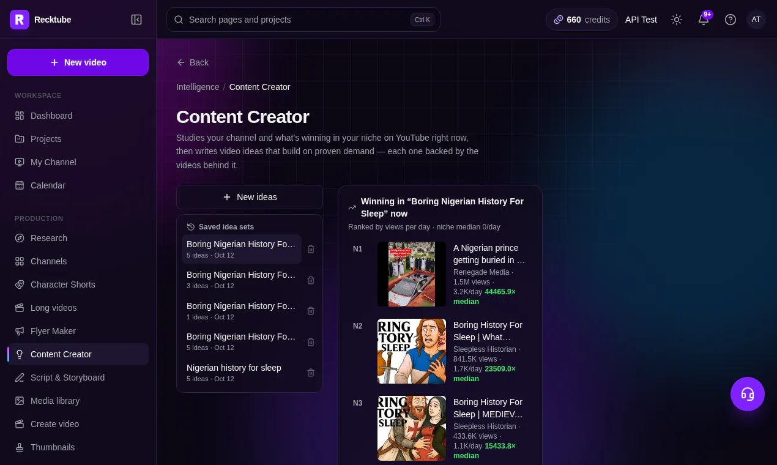
Task: Delete the 1 ideas saved set
Action: [311, 311]
